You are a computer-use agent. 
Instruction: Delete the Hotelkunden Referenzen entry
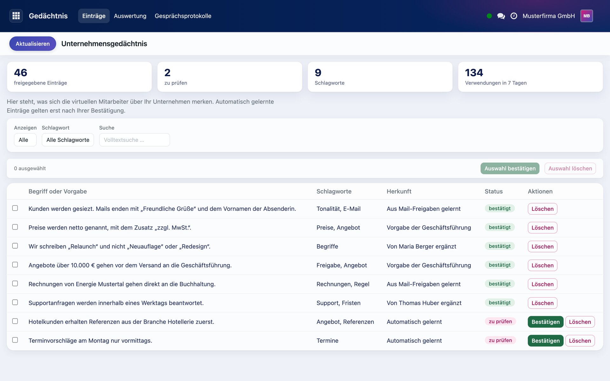point(580,322)
